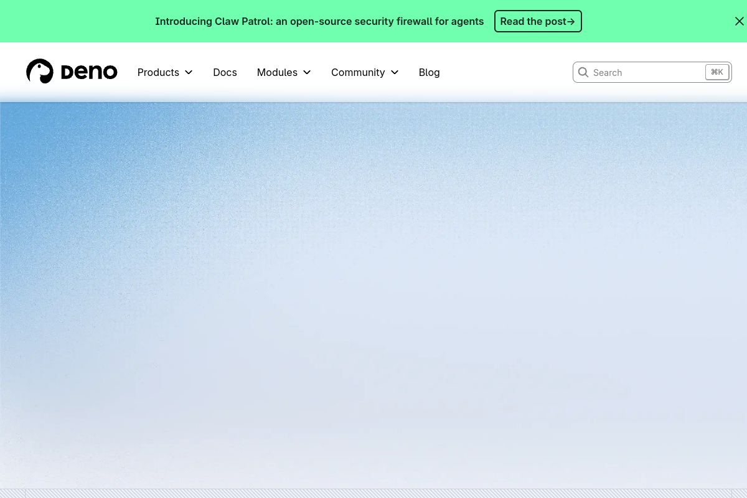Viewport: 747px width, 498px height.
Task: Focus the Search input field
Action: click(652, 72)
